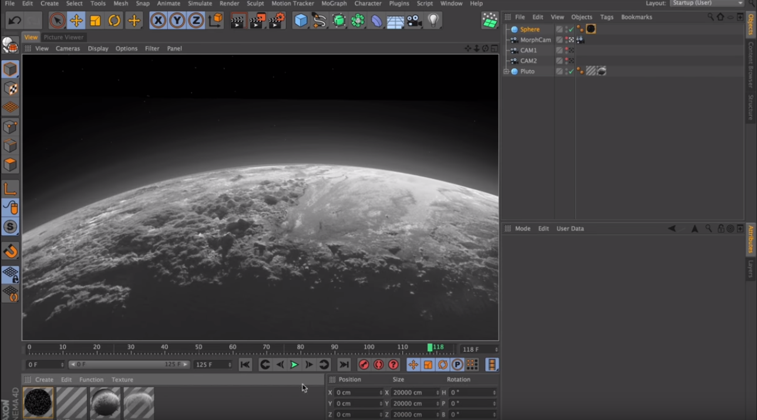Screen dimensions: 757x420
Task: Toggle Y axis lock
Action: (177, 21)
